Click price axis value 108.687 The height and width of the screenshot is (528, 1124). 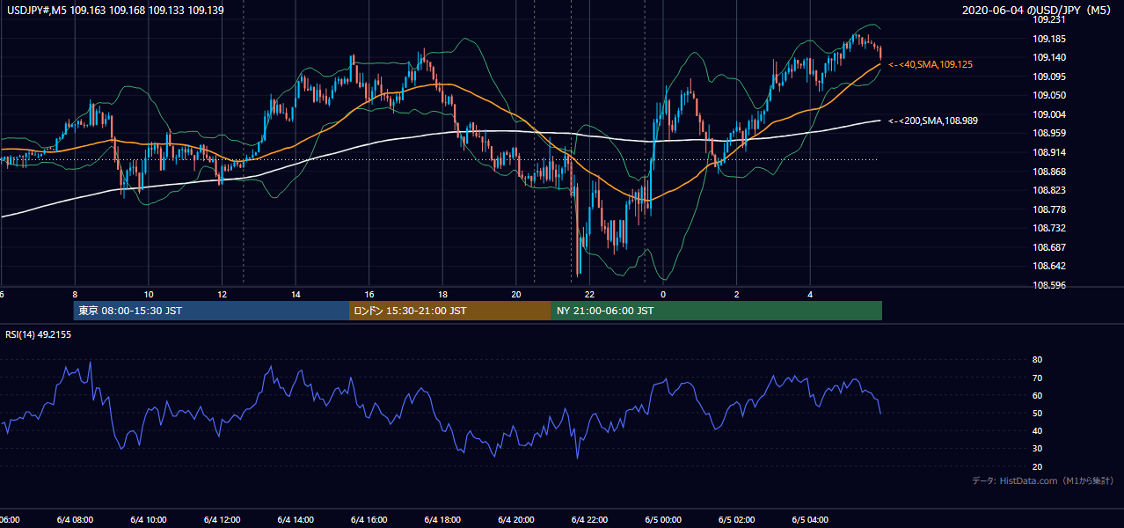pos(1049,247)
